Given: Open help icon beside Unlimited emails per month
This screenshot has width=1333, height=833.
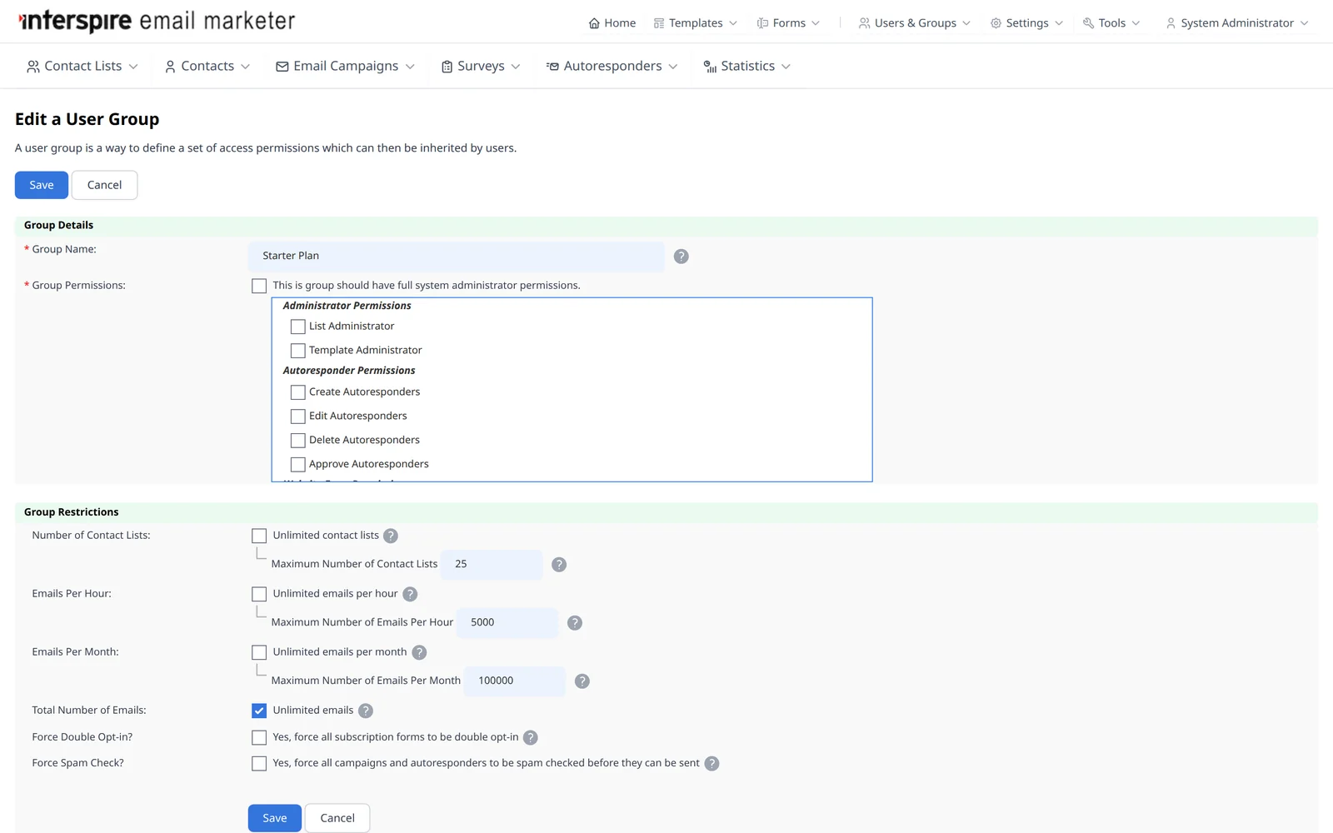Looking at the screenshot, I should (x=419, y=653).
